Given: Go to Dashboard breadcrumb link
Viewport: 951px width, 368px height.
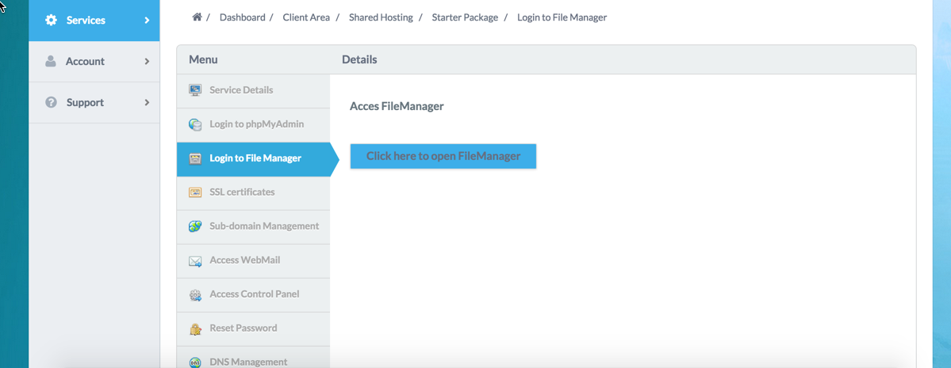Looking at the screenshot, I should coord(242,17).
